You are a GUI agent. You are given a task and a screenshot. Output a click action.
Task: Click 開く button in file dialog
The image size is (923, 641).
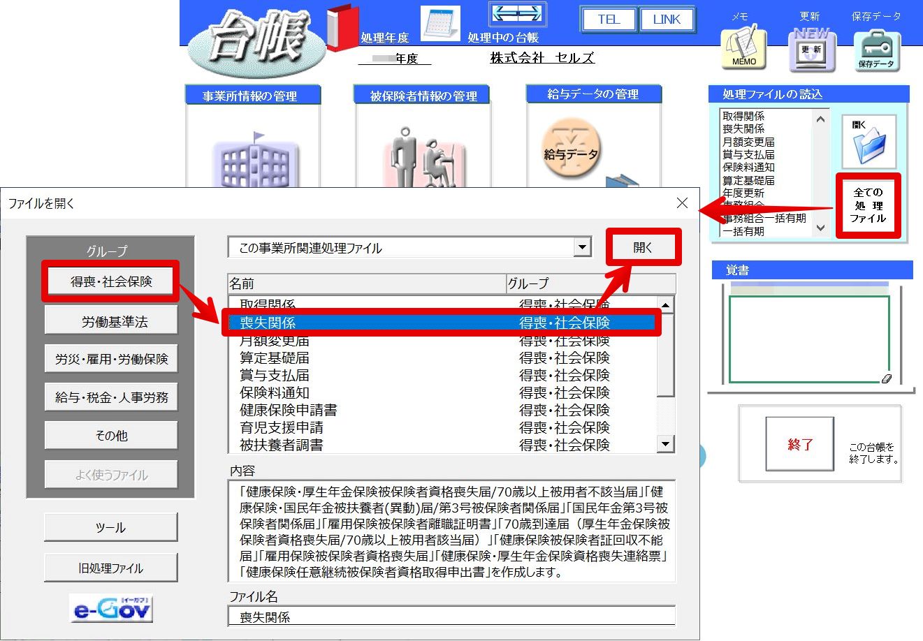click(x=643, y=247)
